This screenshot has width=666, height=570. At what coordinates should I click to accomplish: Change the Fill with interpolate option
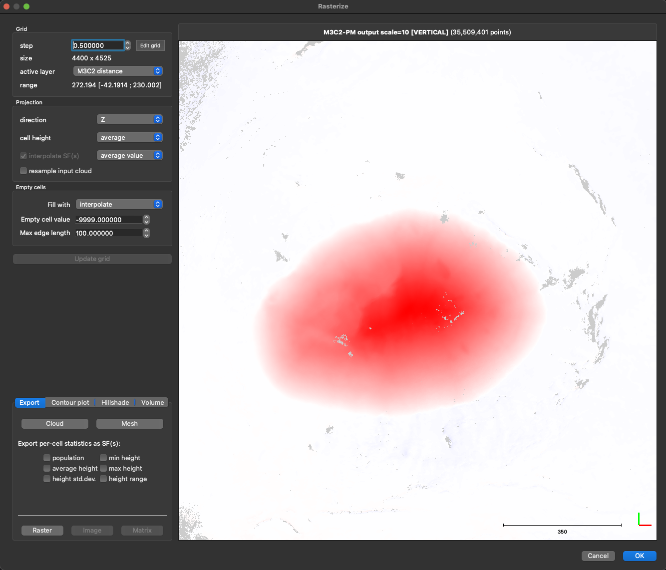pyautogui.click(x=119, y=204)
